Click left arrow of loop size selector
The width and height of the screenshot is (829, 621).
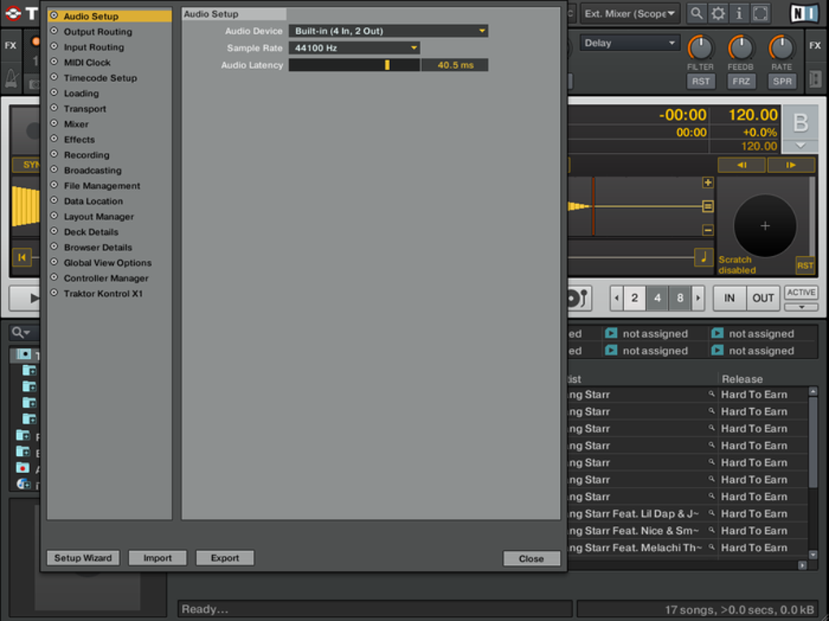click(616, 298)
